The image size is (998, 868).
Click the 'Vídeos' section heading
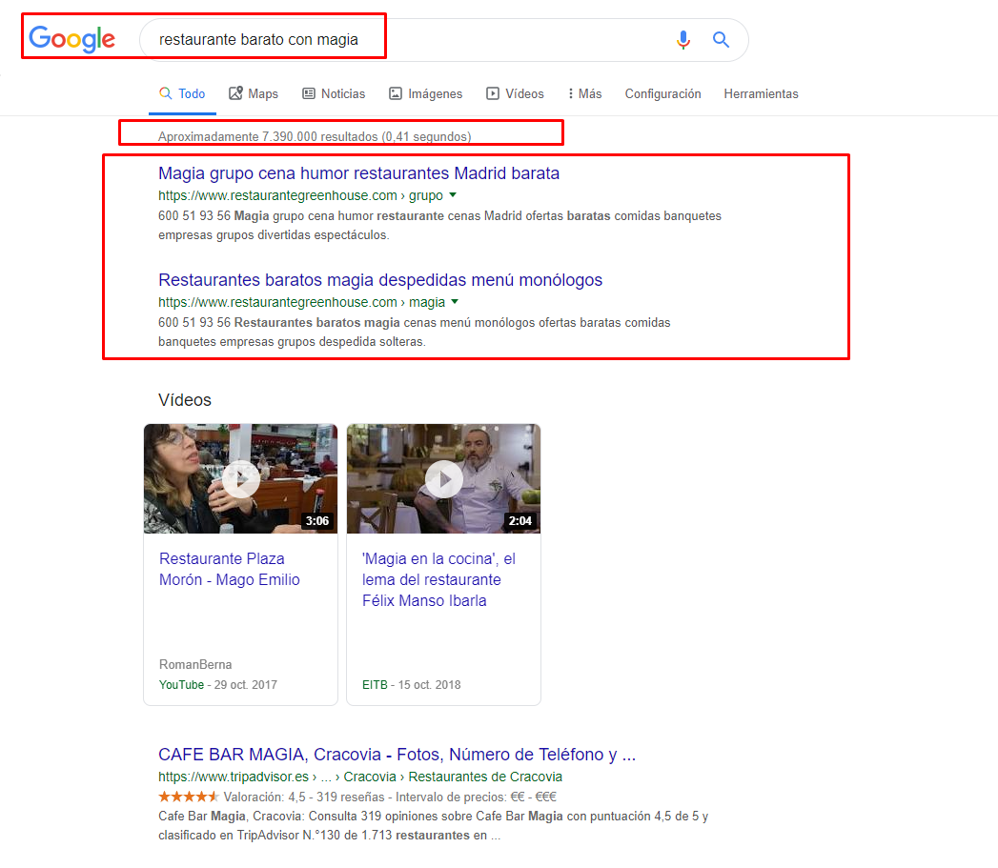click(x=185, y=399)
